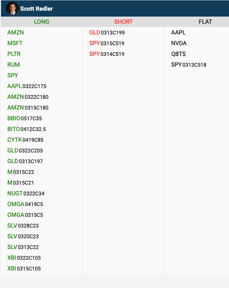
Task: Select the LONG column header
Action: (x=42, y=22)
